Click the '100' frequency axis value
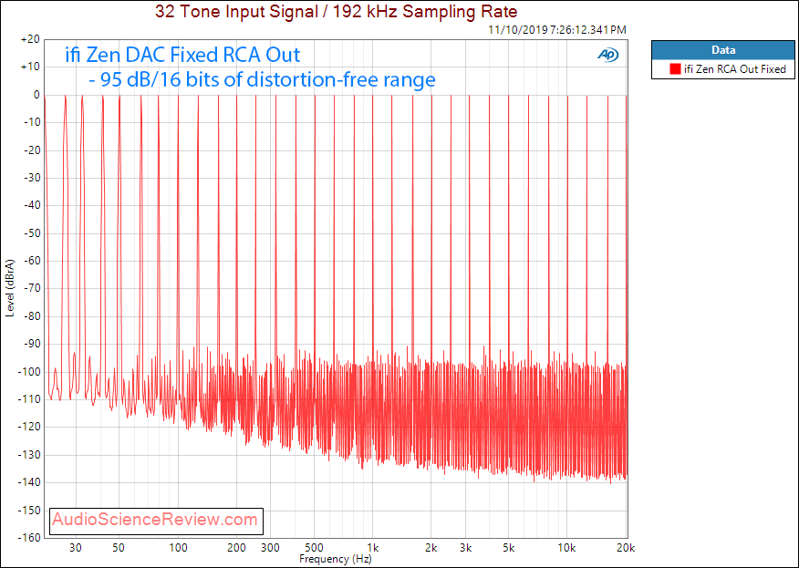 (179, 548)
